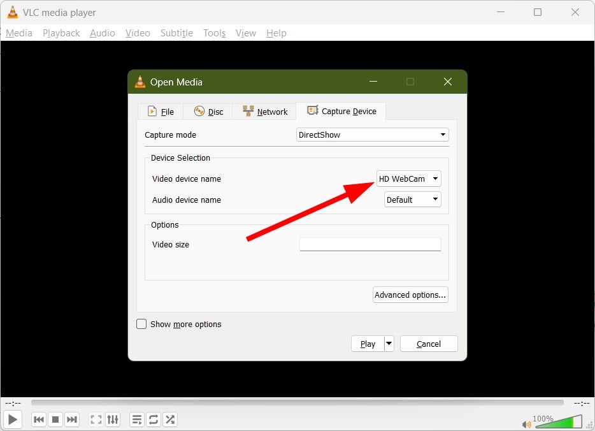Show extended settings equalizer panel
The height and width of the screenshot is (431, 595).
coord(113,420)
